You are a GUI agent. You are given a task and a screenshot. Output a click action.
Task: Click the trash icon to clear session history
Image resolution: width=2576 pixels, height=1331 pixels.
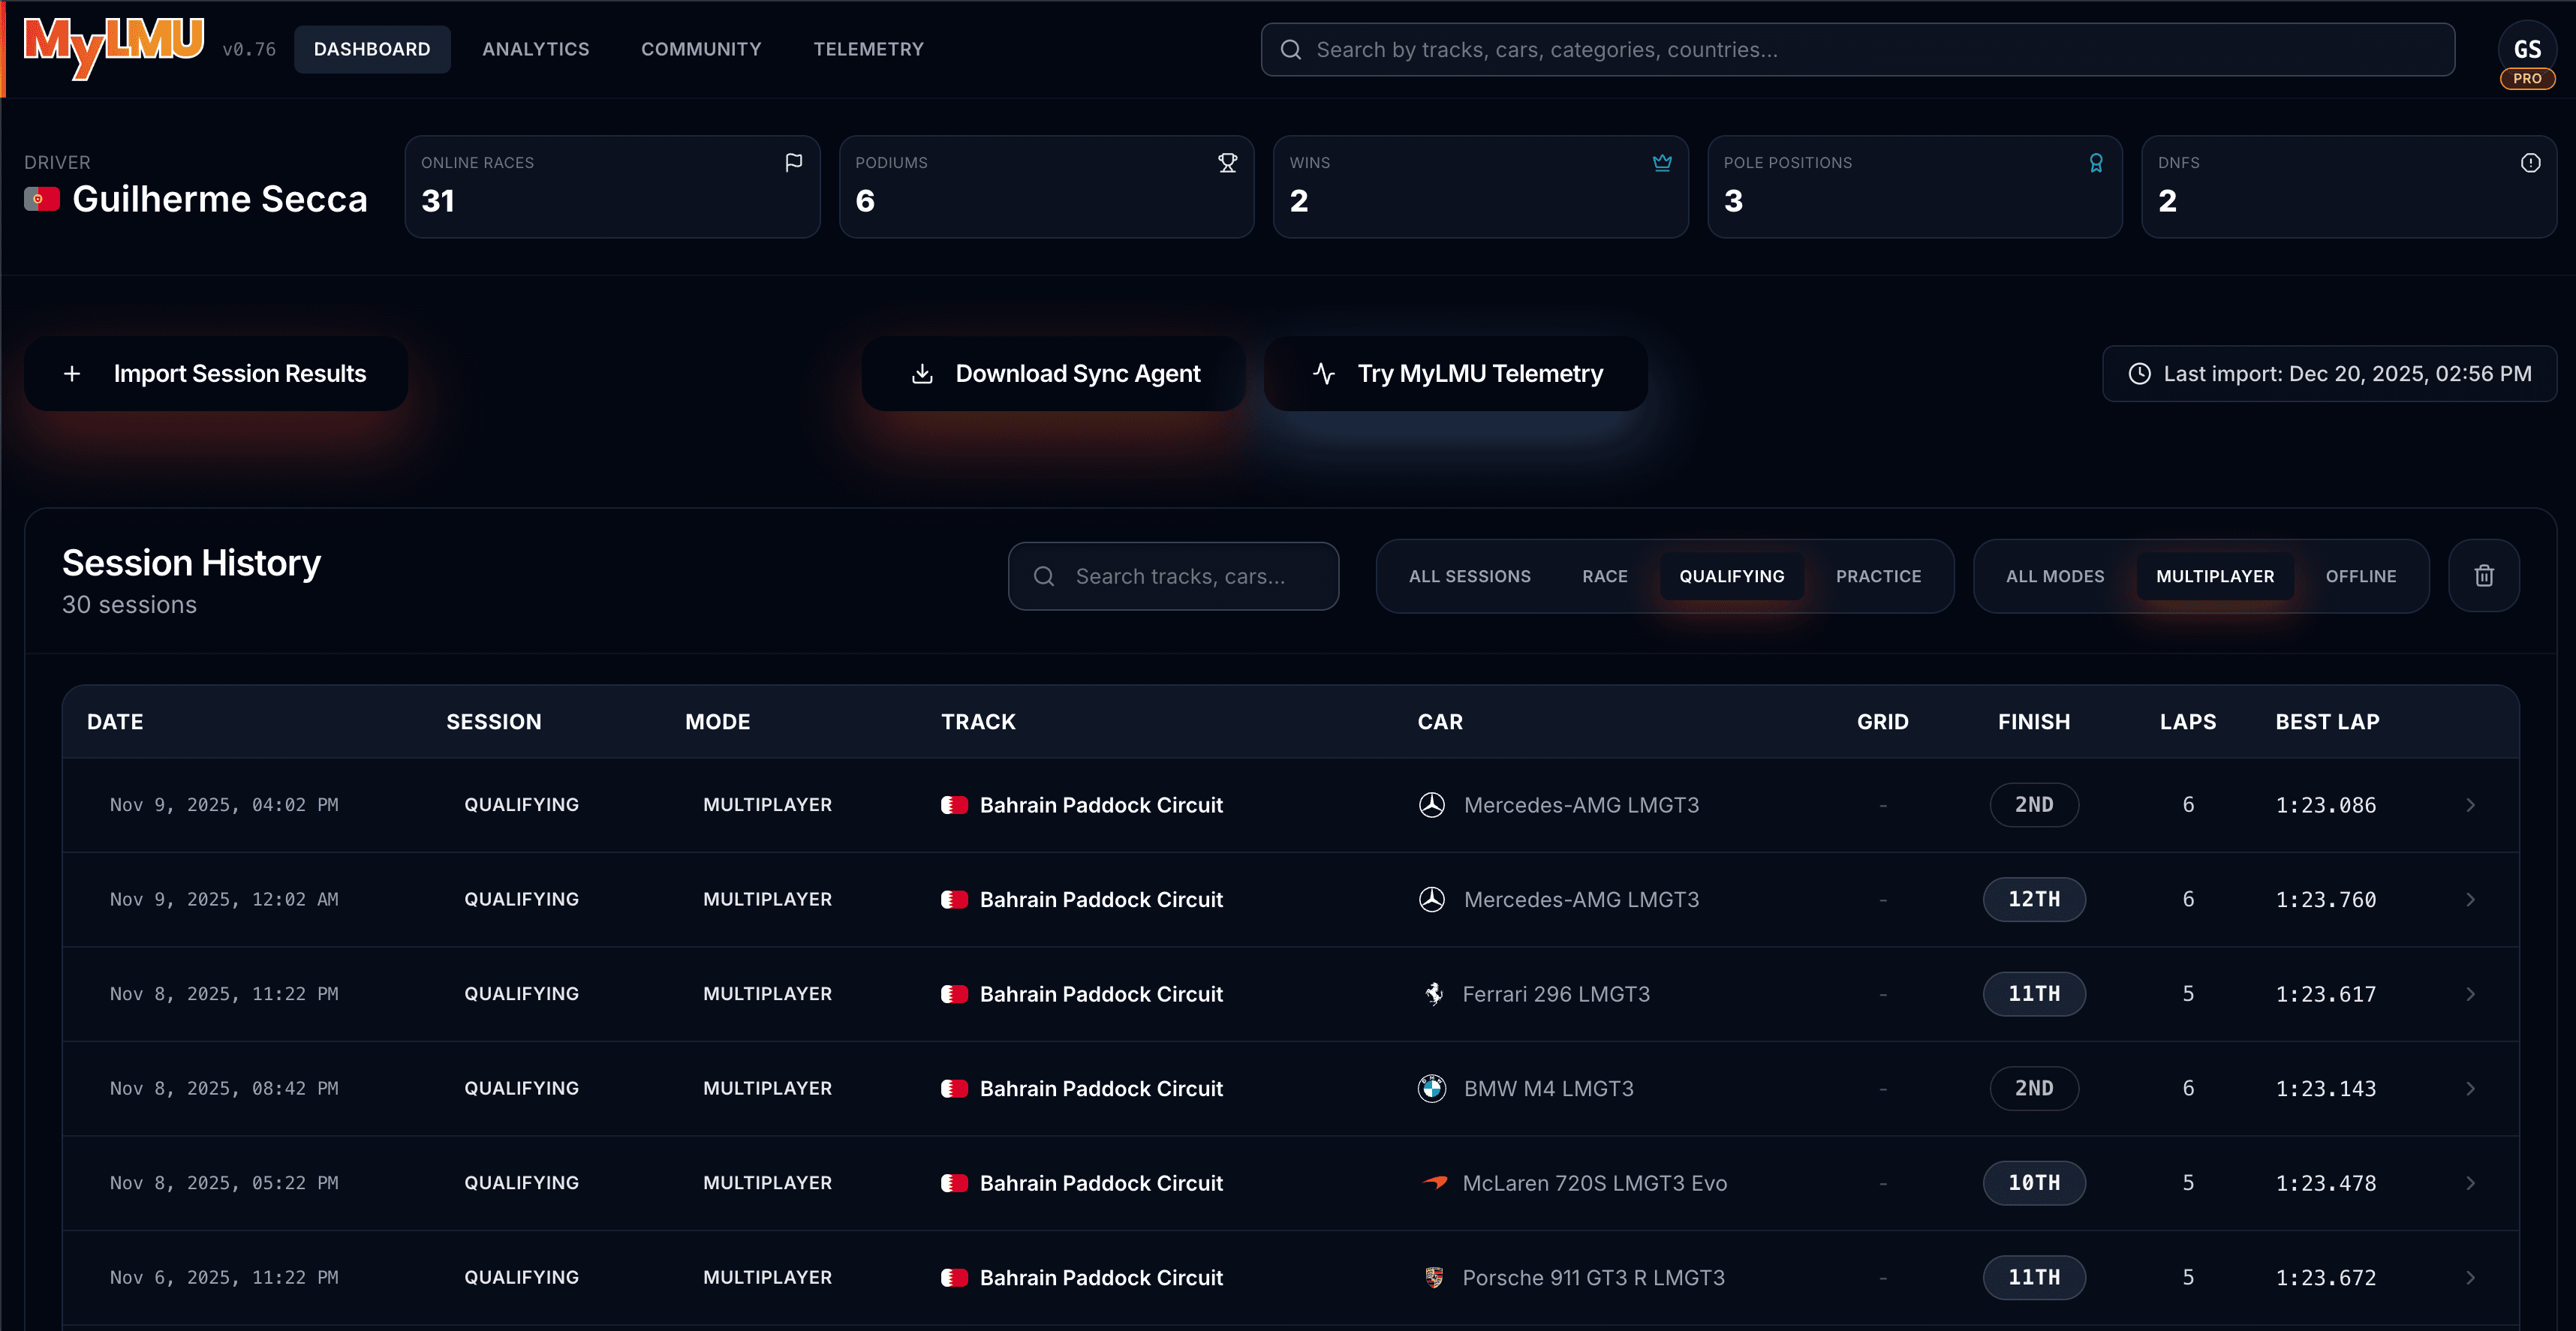(x=2484, y=575)
